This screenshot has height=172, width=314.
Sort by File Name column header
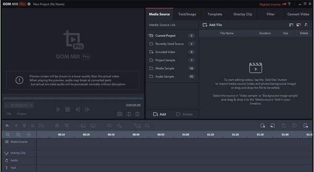coord(227,33)
